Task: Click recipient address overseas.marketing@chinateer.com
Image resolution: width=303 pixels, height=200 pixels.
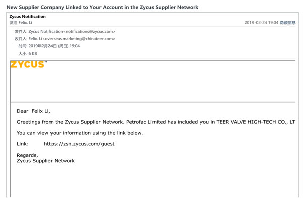Action: (79, 39)
